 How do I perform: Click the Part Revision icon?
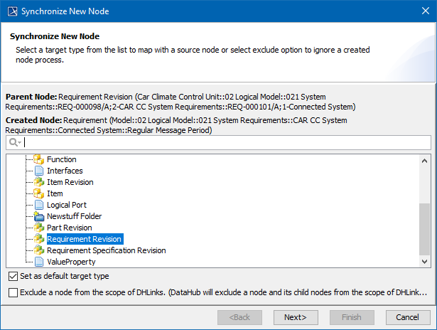[x=39, y=228]
